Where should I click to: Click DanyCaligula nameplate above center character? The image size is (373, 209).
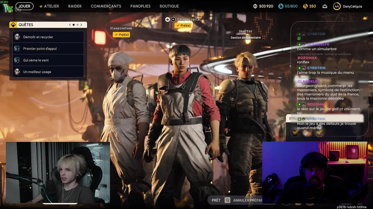coord(189,19)
